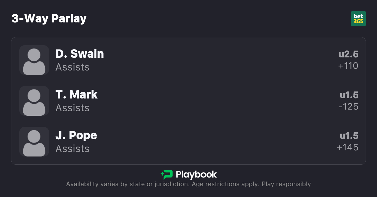Click J. Pope's player avatar
This screenshot has width=377, height=197.
coord(34,142)
